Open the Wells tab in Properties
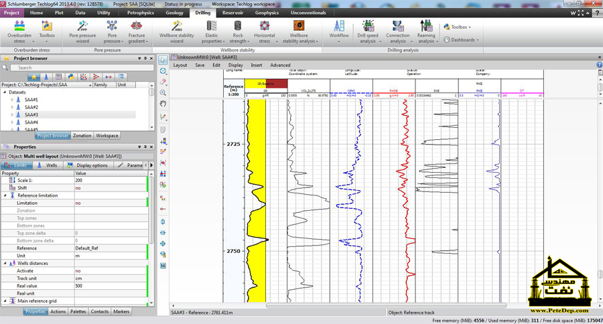 [x=48, y=165]
